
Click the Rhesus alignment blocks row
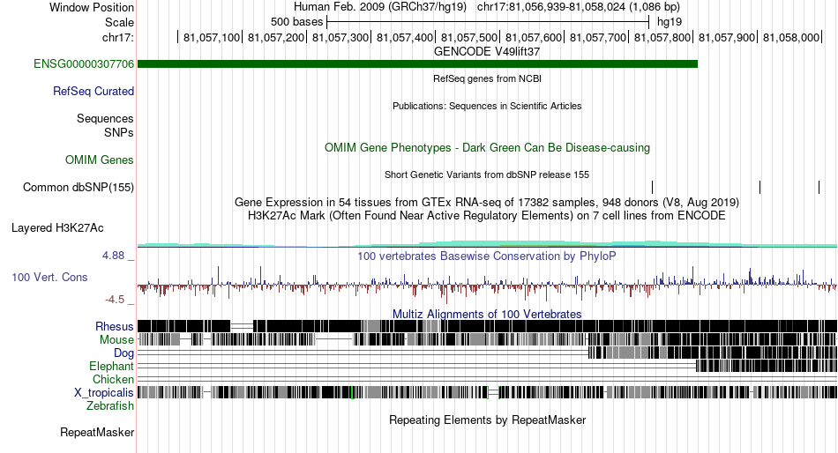tap(487, 326)
